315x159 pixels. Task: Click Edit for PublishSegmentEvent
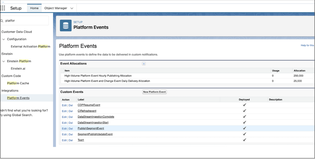coord(64,129)
